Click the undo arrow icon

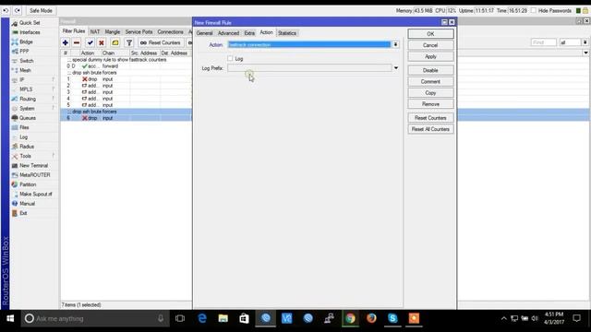(x=6, y=10)
